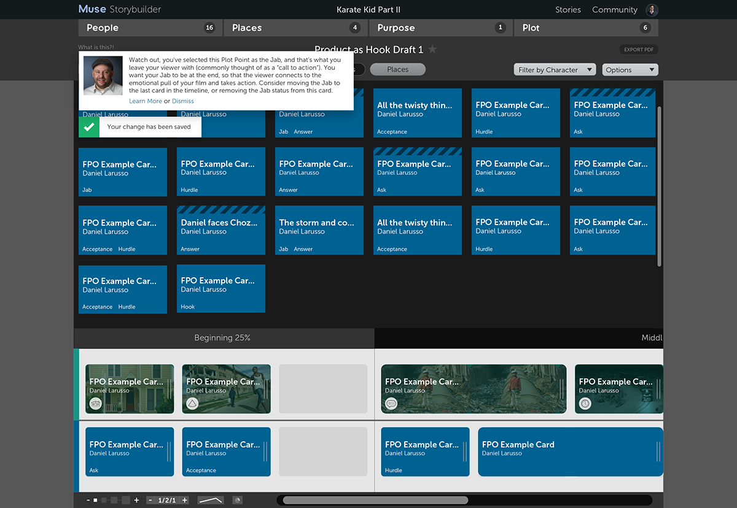
Task: Click the vertical scrollbar of card grid
Action: [x=660, y=186]
